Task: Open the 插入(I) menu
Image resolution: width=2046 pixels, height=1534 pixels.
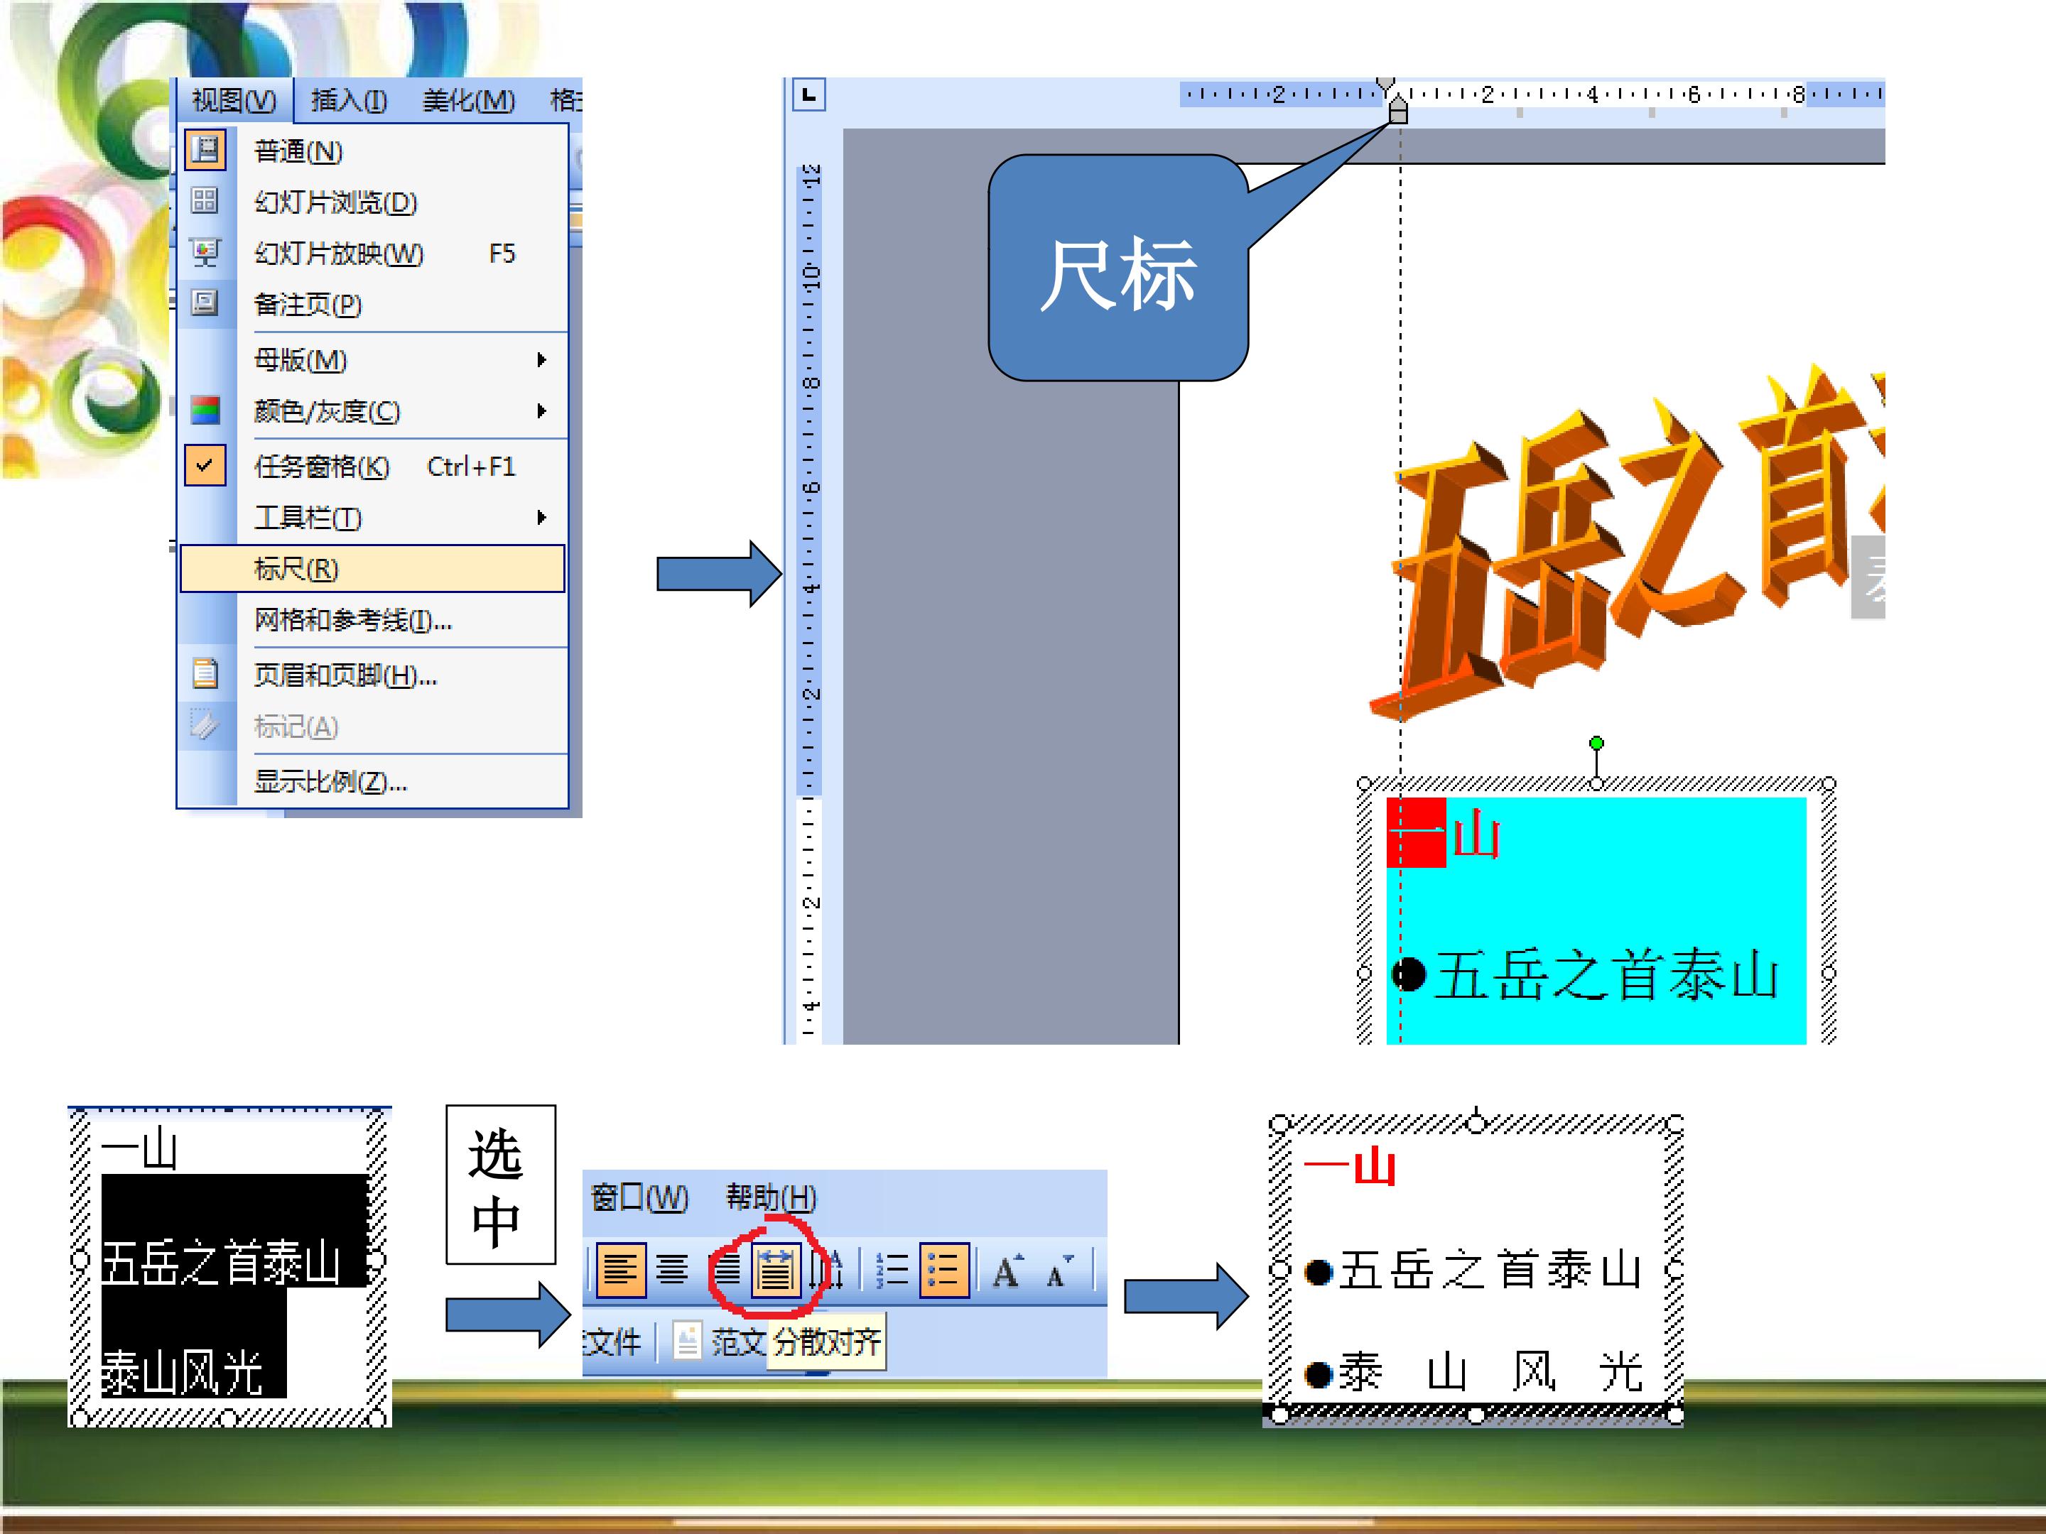Action: (x=349, y=100)
